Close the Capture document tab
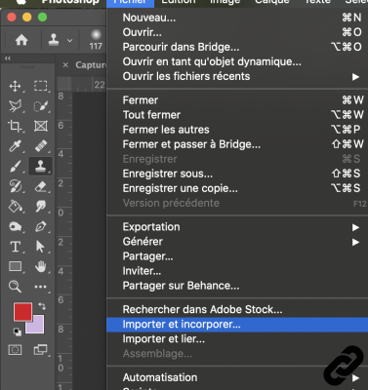 point(65,65)
